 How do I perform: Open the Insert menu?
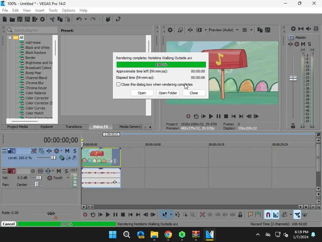pos(40,10)
